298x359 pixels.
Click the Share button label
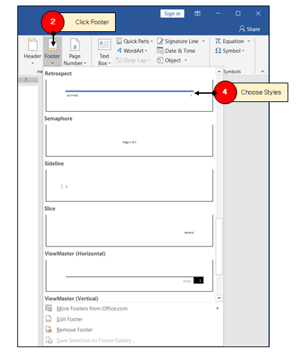click(x=253, y=29)
